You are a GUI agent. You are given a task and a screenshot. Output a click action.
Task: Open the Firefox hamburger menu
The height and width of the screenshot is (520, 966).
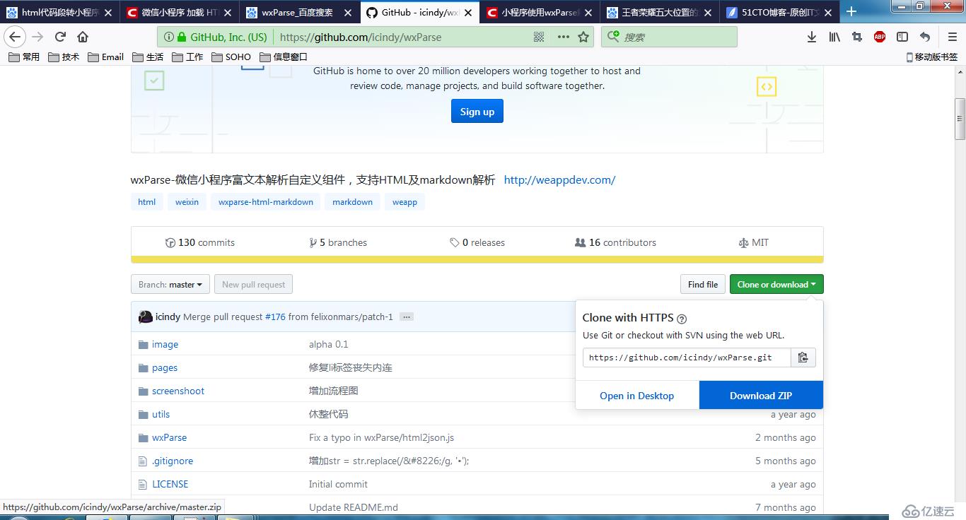pos(952,37)
